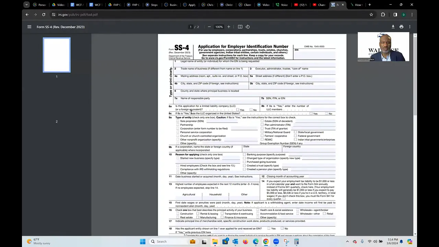Open Microsoft Edge from the taskbar
Viewport: 439px width, 247px height.
click(256, 242)
